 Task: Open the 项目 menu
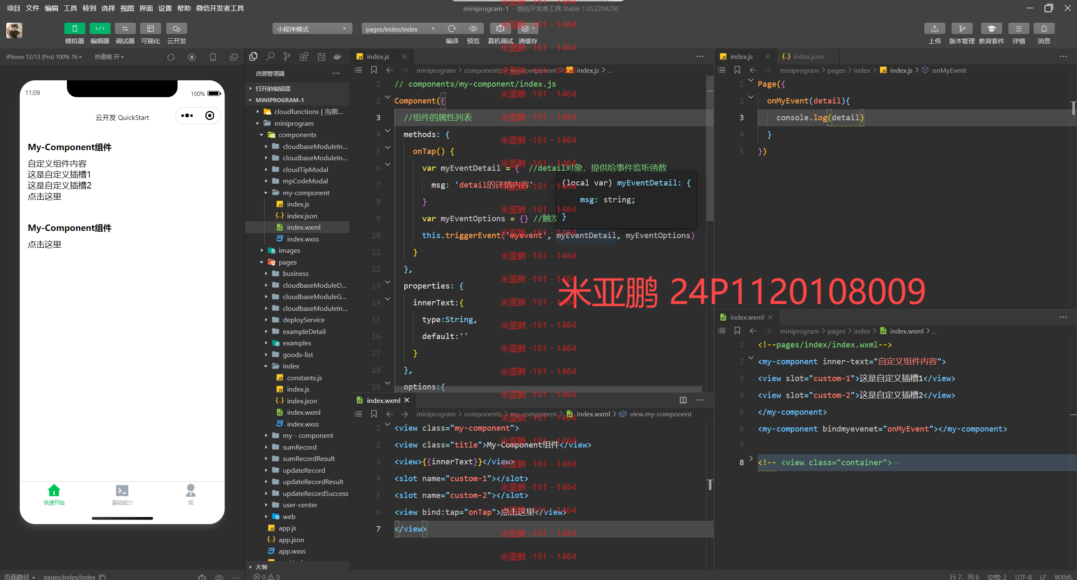click(13, 8)
